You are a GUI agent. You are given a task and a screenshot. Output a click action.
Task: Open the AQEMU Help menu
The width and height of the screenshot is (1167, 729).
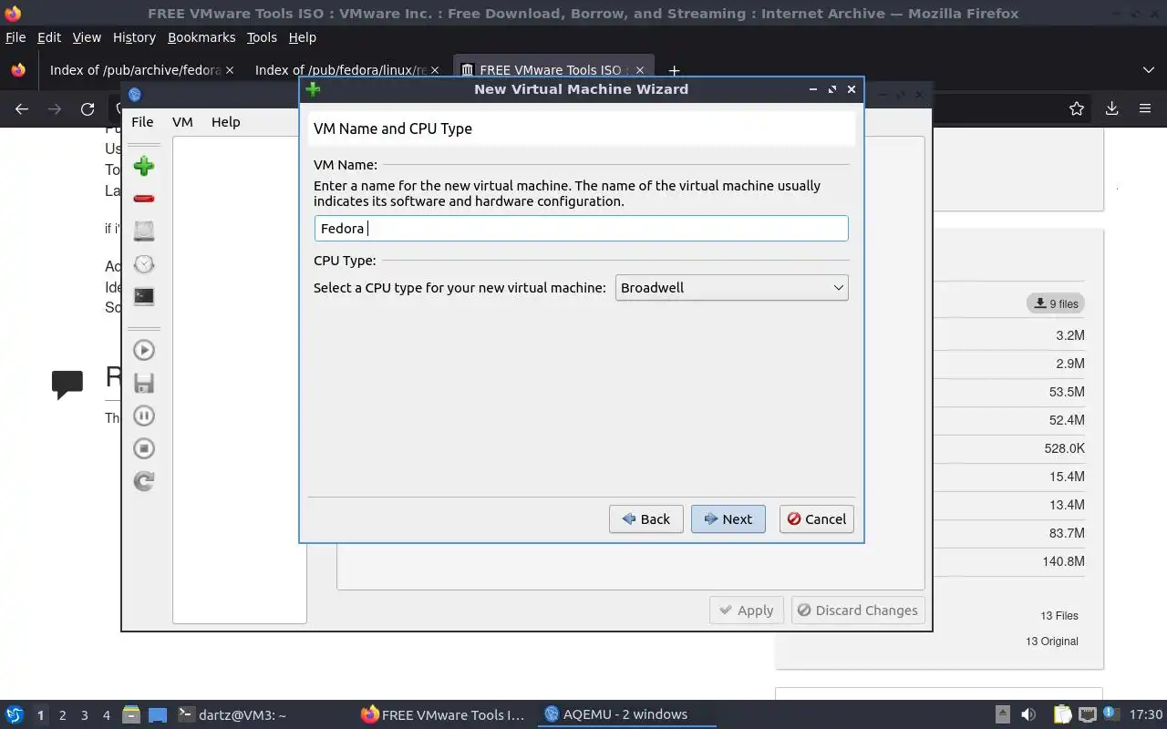tap(225, 122)
